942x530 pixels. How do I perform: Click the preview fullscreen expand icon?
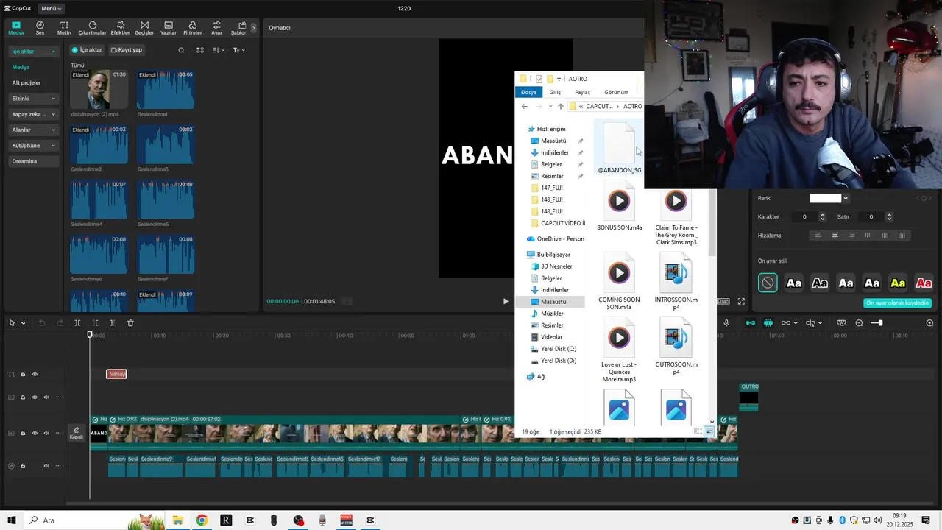(741, 301)
